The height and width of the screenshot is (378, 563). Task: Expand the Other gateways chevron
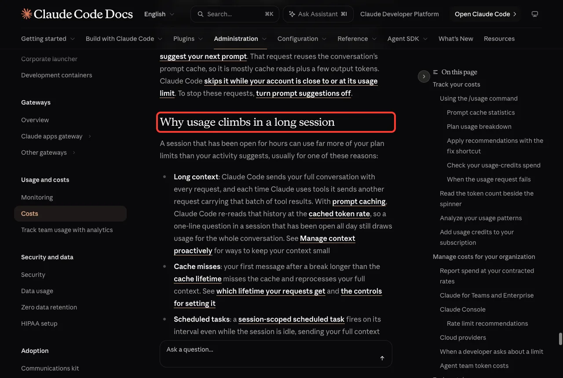click(74, 153)
